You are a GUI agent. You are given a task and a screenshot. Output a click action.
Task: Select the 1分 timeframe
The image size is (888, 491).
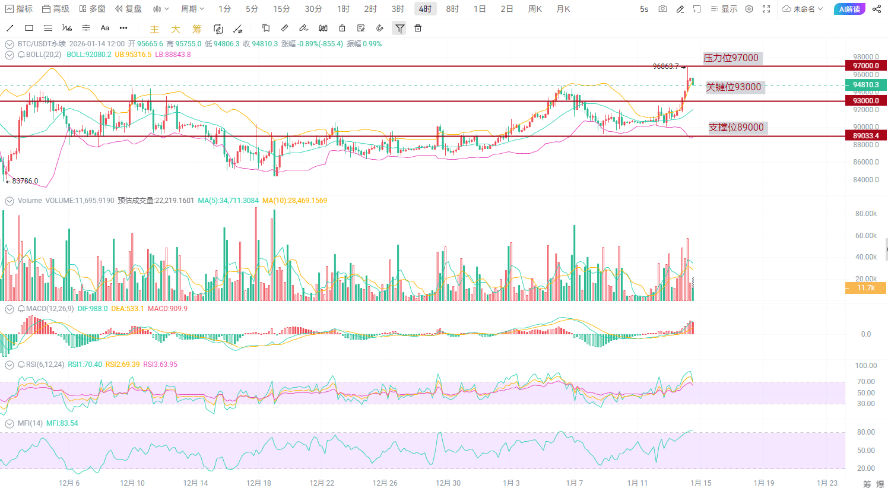pos(224,9)
